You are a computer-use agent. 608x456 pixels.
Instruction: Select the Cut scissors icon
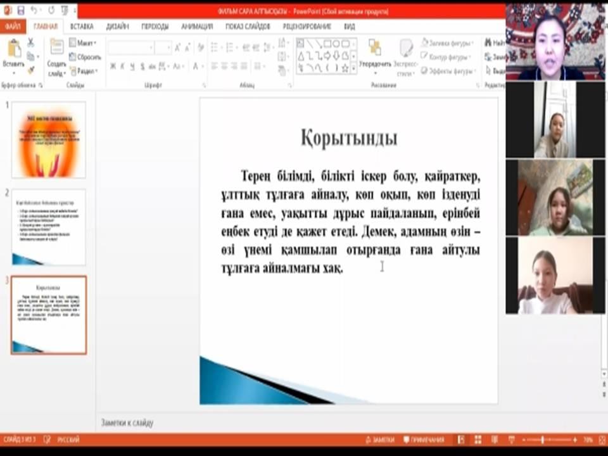[30, 42]
